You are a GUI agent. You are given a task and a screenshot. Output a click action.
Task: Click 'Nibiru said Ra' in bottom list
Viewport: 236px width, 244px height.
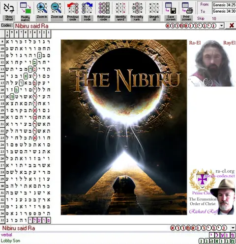tap(19, 228)
